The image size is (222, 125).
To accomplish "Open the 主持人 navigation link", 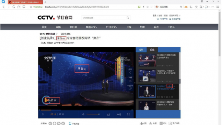I will pyautogui.click(x=171, y=27).
